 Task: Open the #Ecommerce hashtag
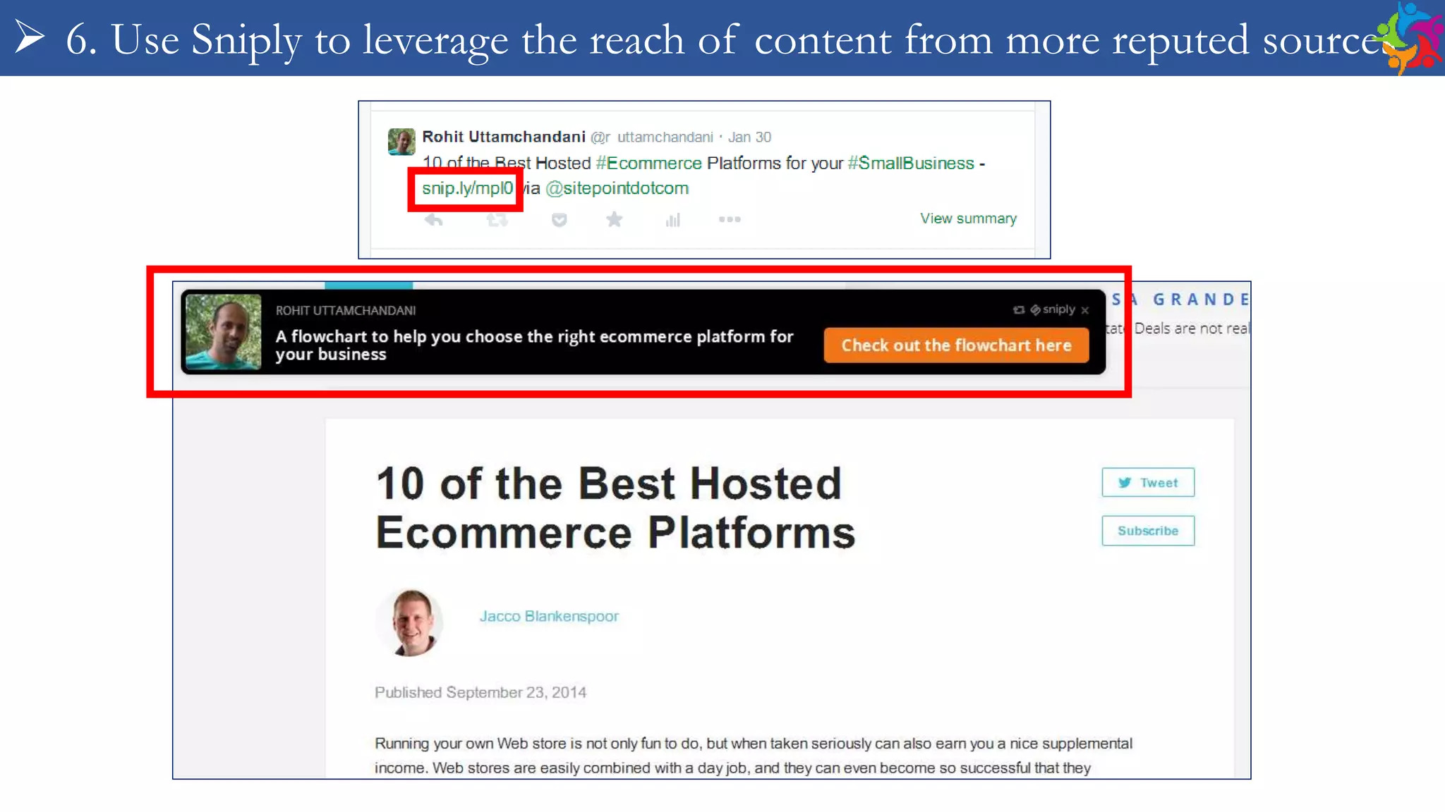tap(648, 163)
